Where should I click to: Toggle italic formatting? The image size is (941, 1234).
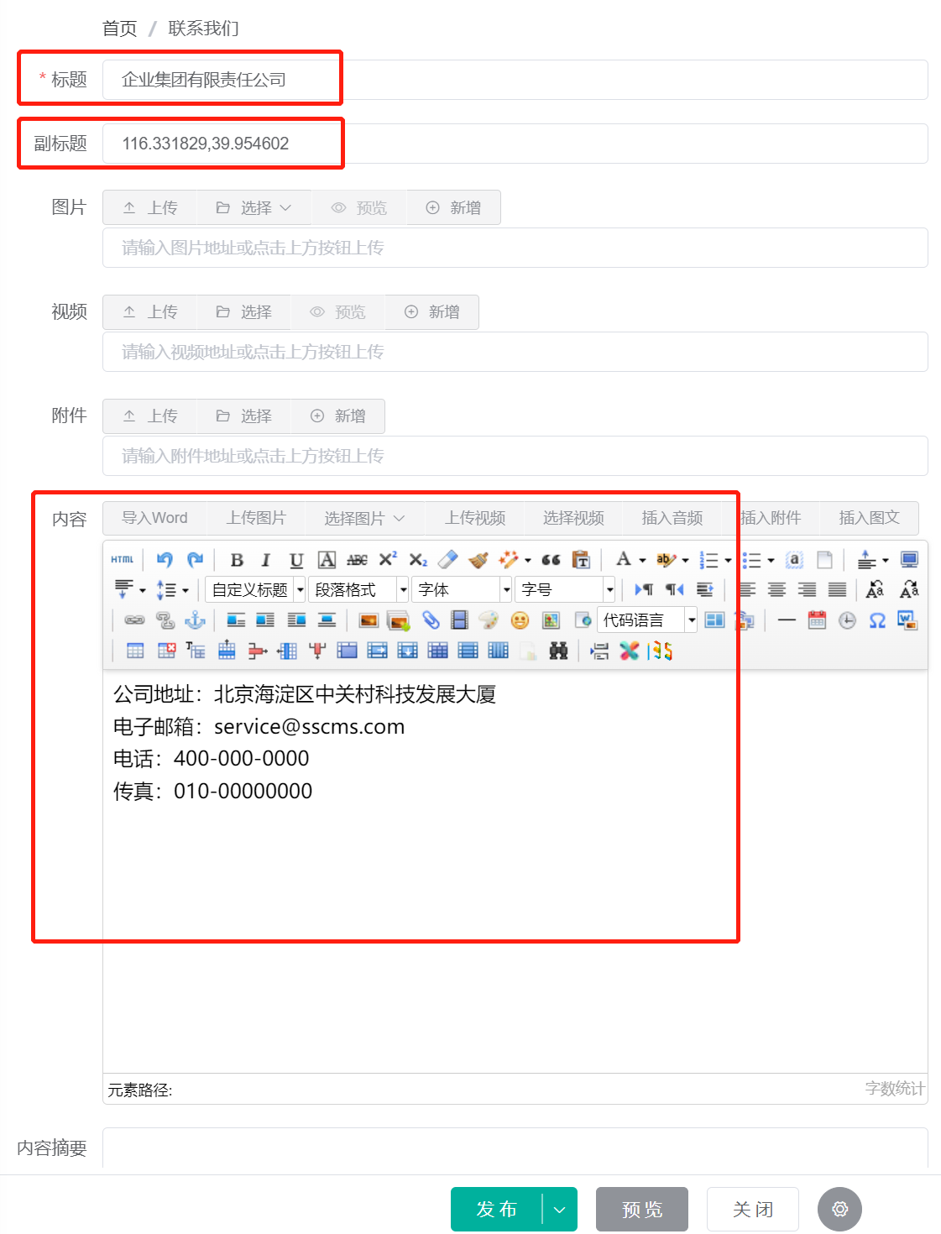point(266,559)
